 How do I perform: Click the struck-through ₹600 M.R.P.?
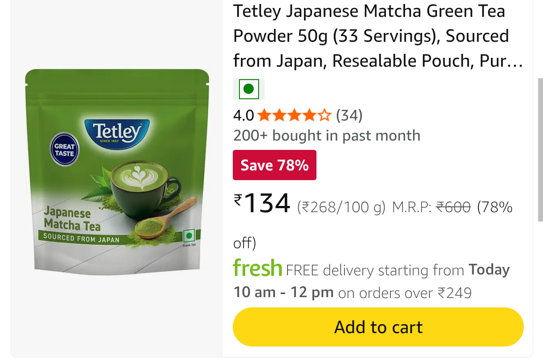tap(453, 207)
